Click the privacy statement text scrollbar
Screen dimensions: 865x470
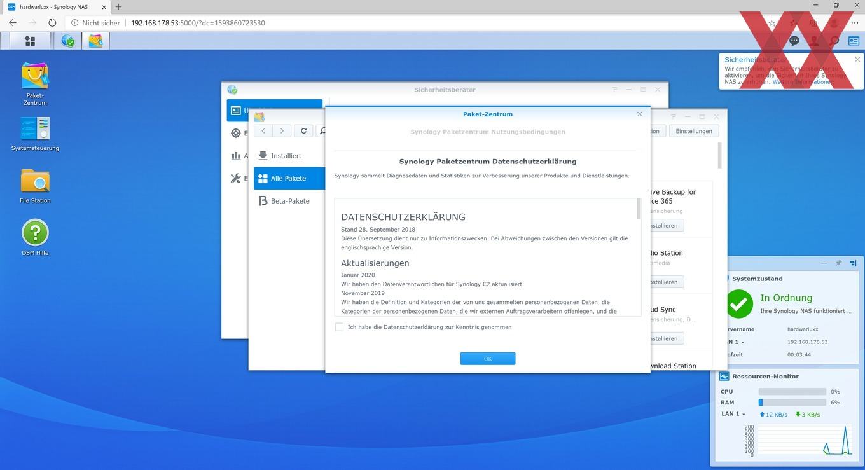[x=639, y=209]
